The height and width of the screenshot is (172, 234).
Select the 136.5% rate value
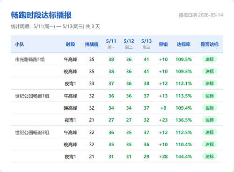[x=183, y=120]
